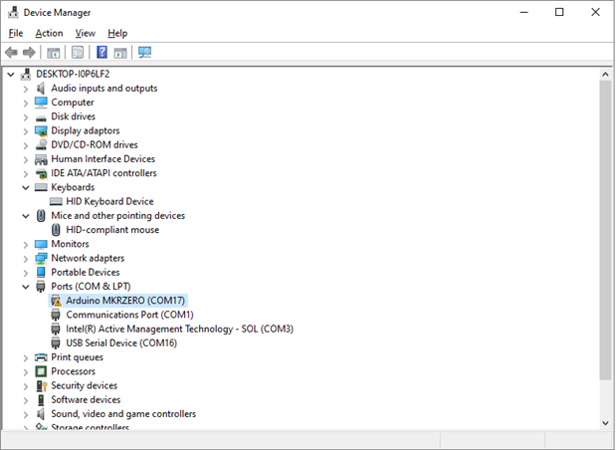
Task: Open the Action menu
Action: (x=49, y=33)
